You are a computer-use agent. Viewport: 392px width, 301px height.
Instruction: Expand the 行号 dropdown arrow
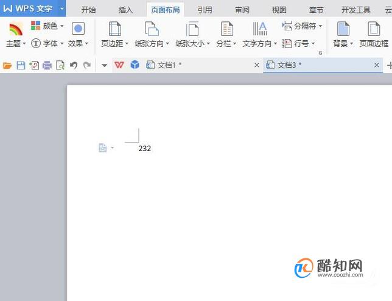click(313, 43)
